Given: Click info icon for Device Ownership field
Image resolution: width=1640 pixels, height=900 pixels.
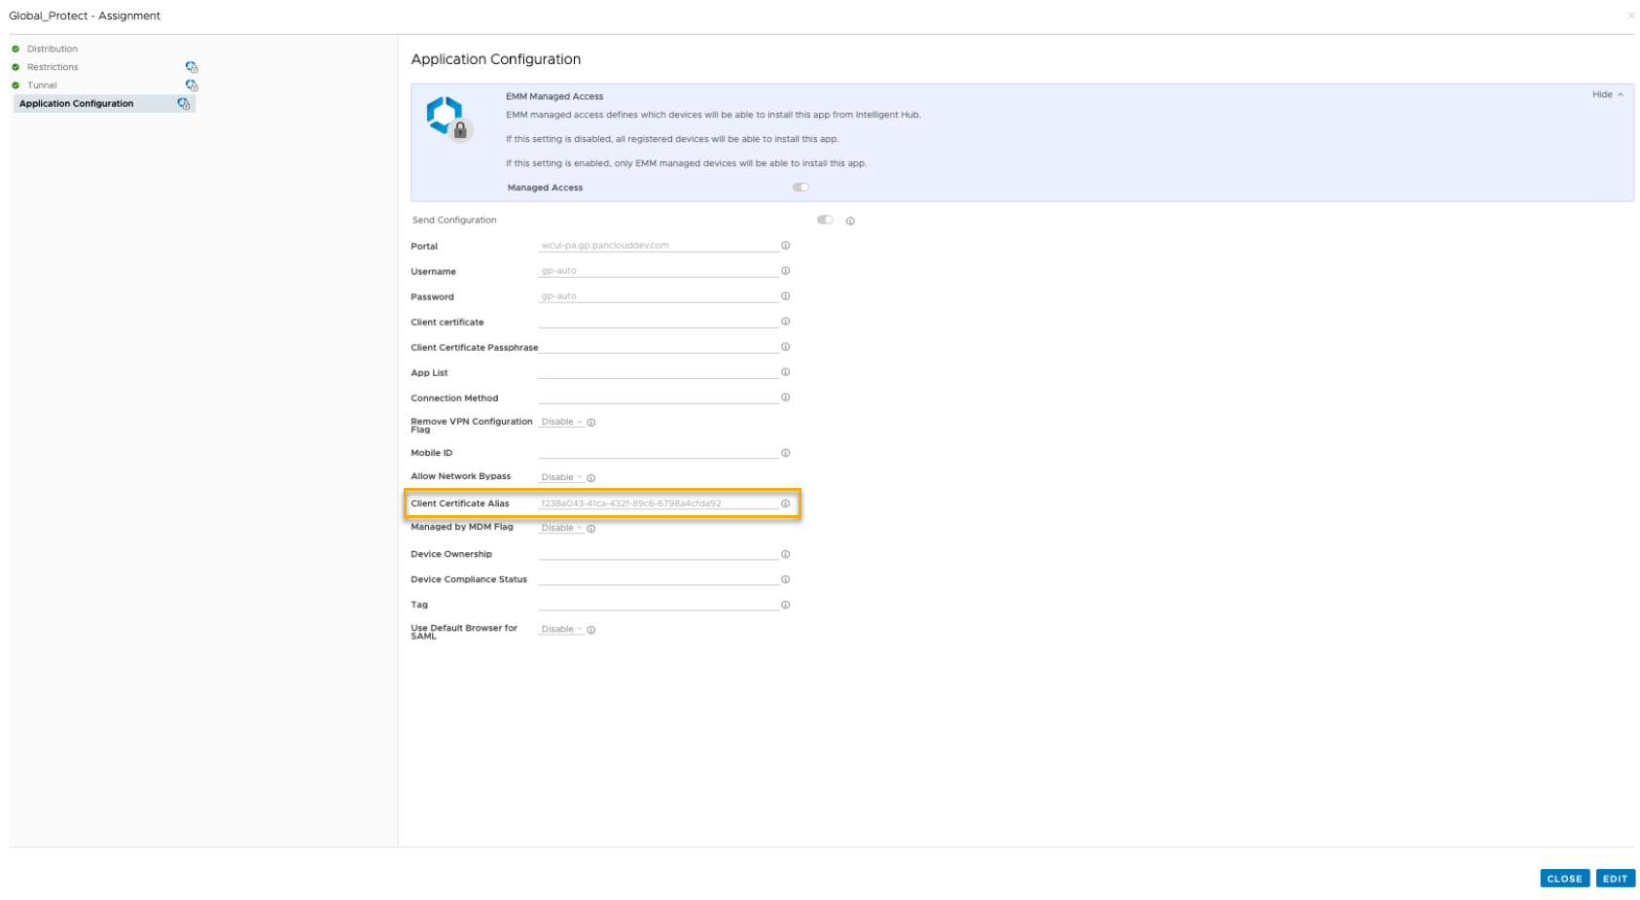Looking at the screenshot, I should 785,554.
